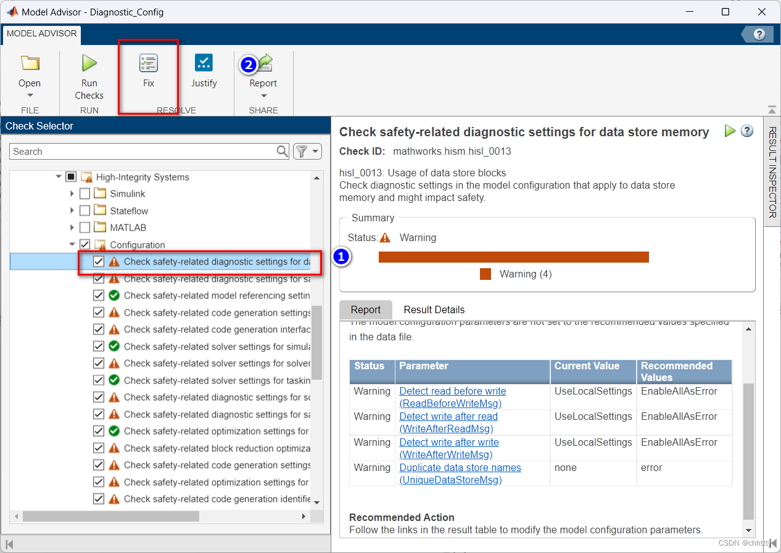Toggle the Simulink folder checkbox
This screenshot has height=553, width=781.
(85, 194)
